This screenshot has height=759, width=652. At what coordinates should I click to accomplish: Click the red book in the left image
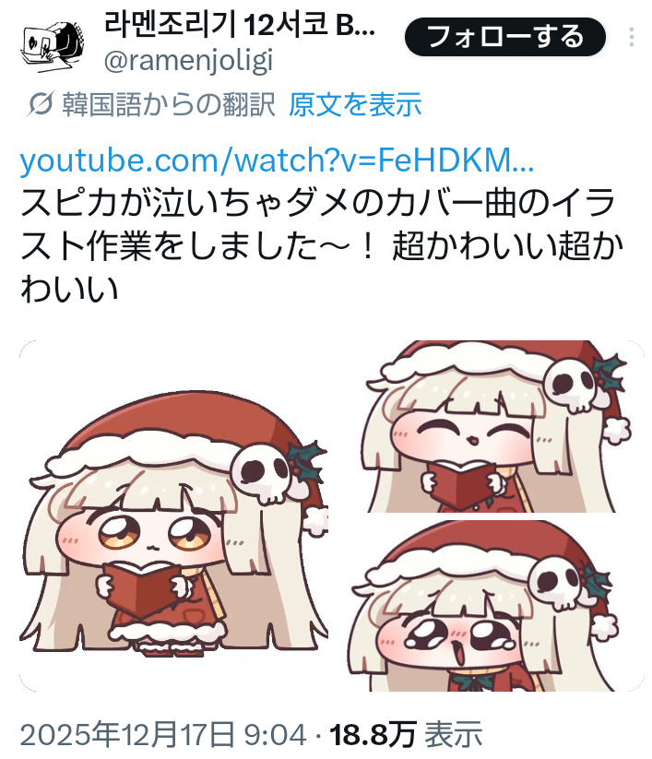[141, 588]
